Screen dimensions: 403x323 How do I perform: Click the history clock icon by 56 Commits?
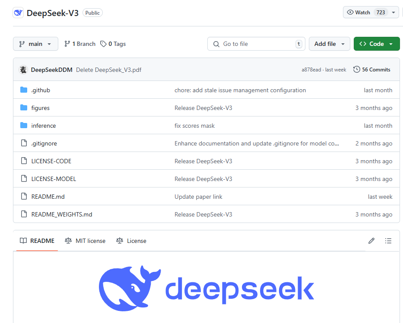[x=356, y=70]
